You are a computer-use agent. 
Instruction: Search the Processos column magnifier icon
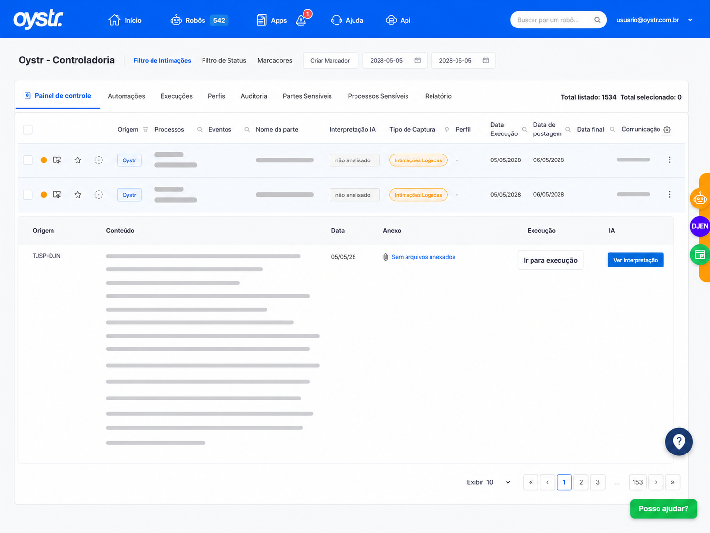(200, 130)
